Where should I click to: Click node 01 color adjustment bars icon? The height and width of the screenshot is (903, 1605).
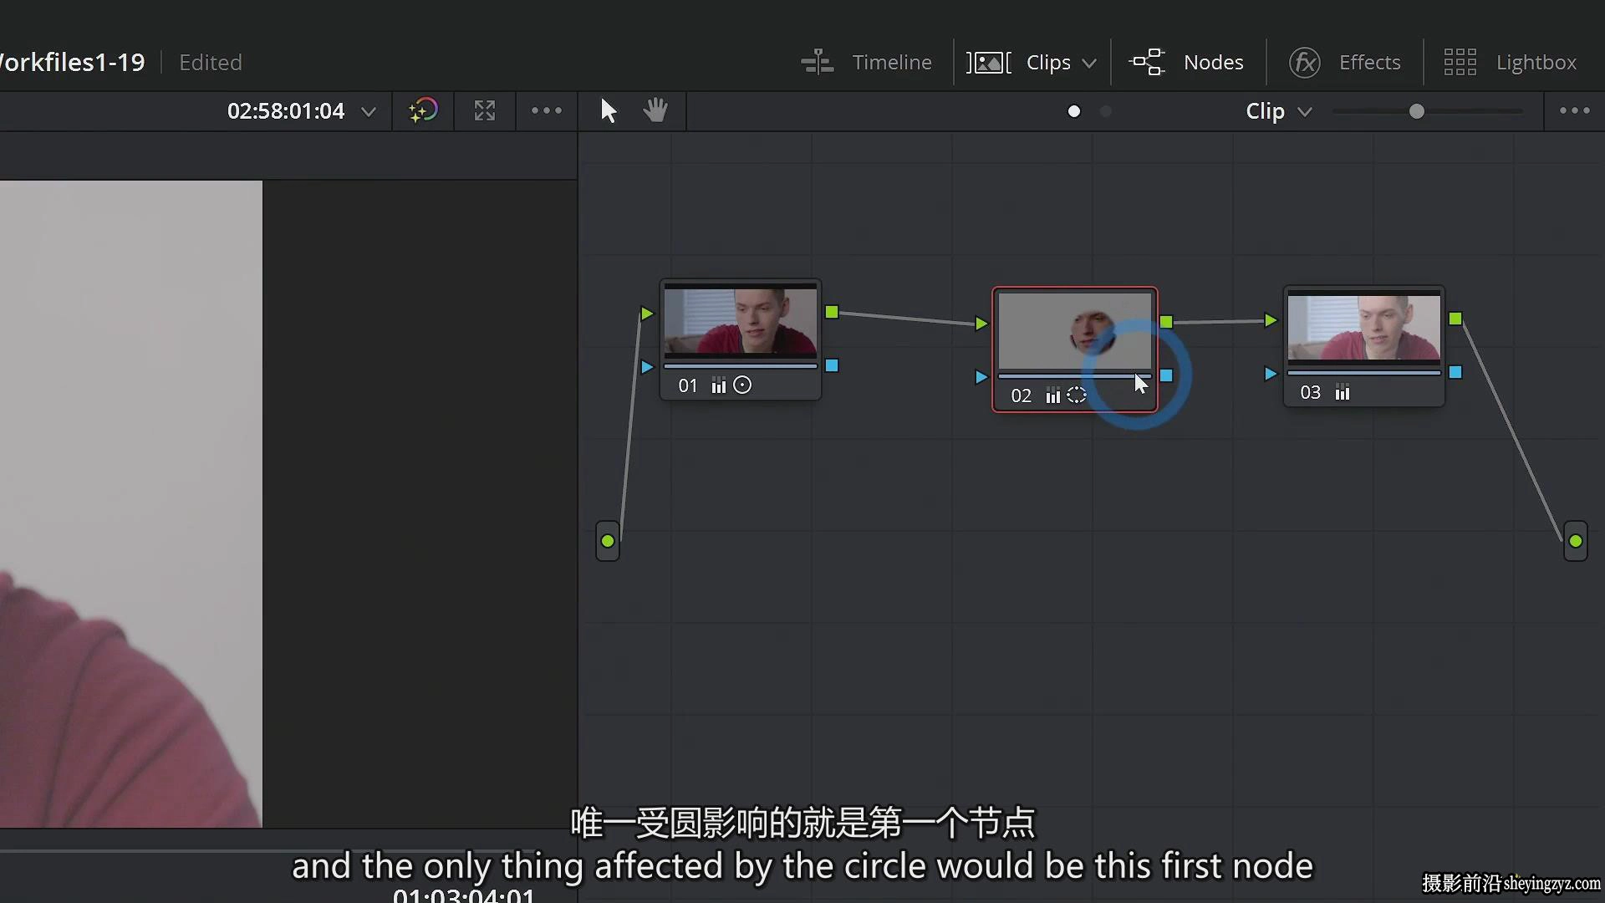click(x=719, y=385)
